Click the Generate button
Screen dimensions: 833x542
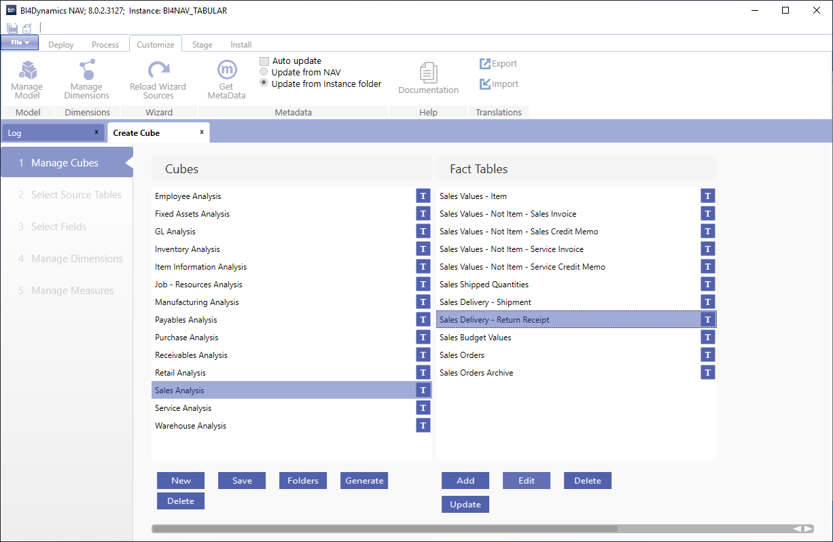click(364, 481)
